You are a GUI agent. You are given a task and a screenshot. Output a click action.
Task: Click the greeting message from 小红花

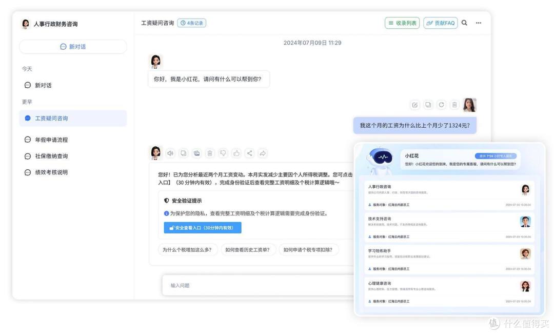point(208,79)
